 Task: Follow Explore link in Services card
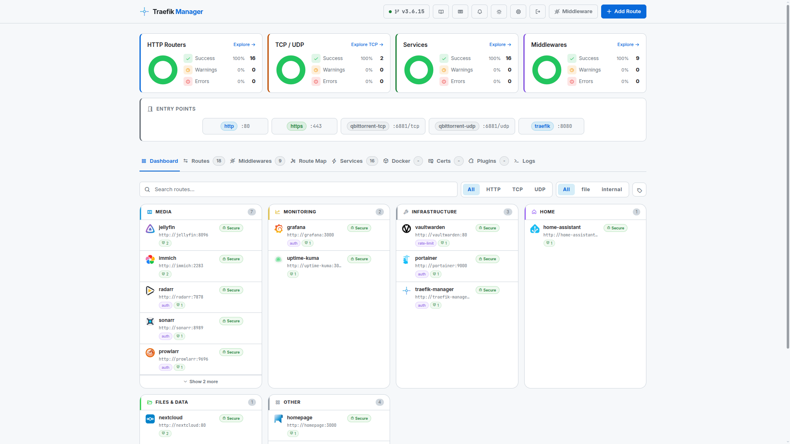(x=500, y=45)
